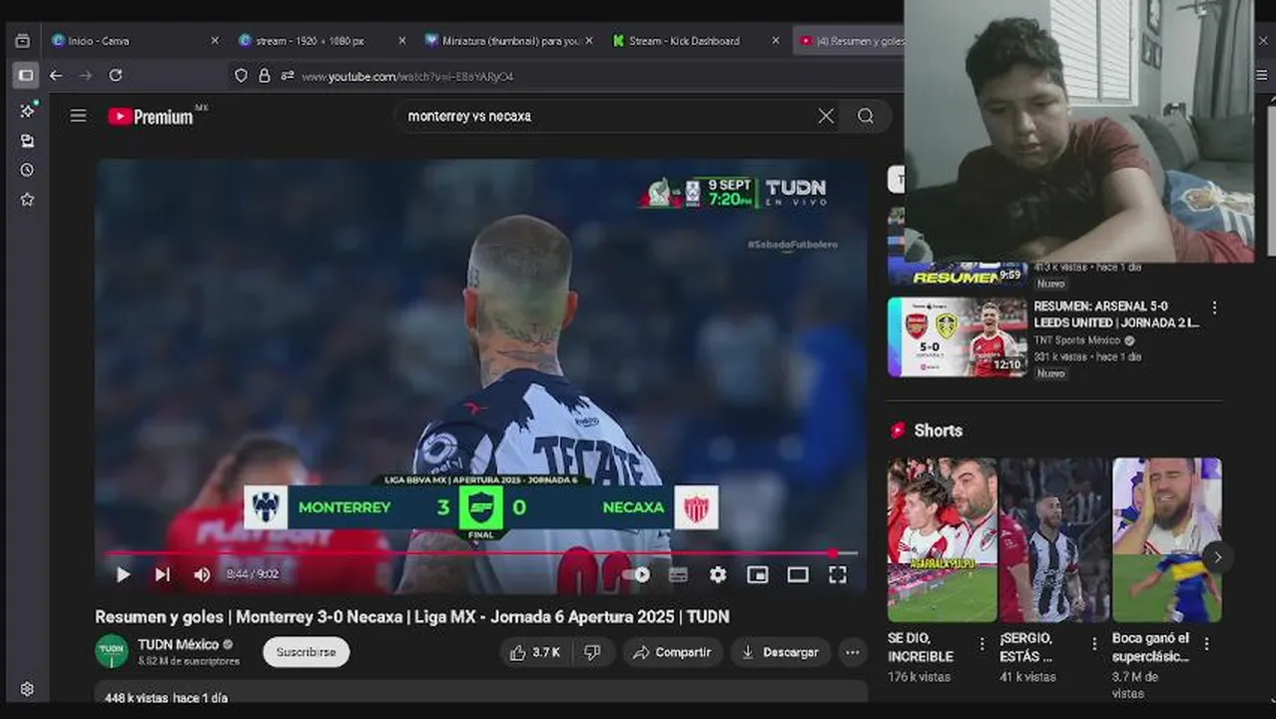Viewport: 1276px width, 719px height.
Task: Open RESUMEN: ARSENAL 5-0 LEEDS UNITED title
Action: (x=1115, y=315)
